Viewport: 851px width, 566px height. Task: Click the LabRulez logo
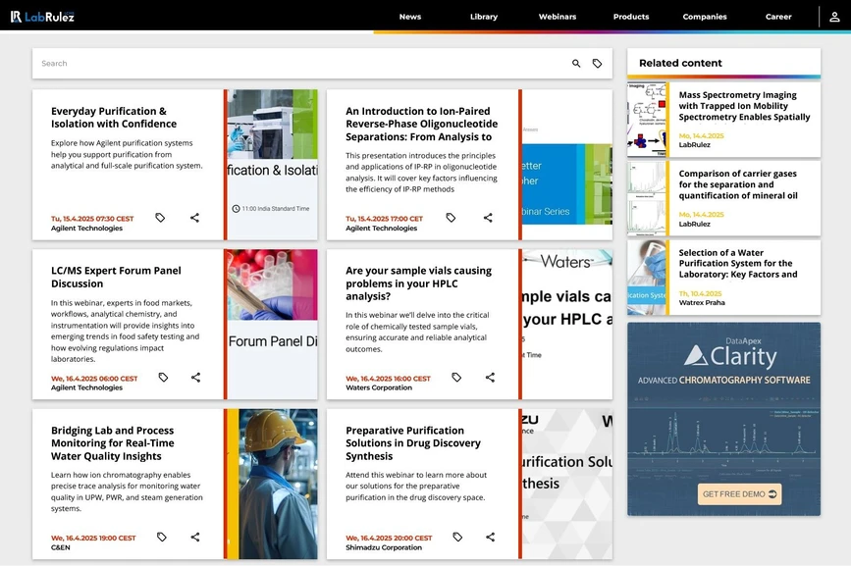(x=42, y=17)
